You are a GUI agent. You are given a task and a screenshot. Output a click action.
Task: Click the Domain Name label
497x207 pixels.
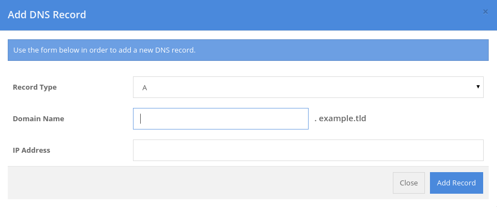pos(38,118)
